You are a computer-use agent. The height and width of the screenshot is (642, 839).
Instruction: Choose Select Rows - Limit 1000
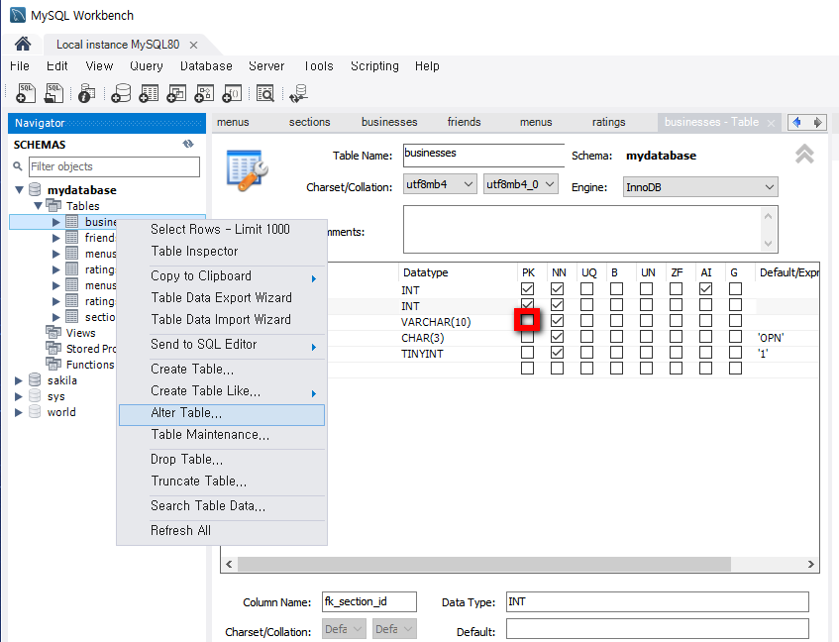[222, 230]
